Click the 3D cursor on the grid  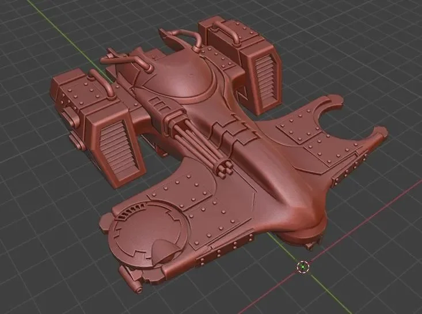[303, 267]
